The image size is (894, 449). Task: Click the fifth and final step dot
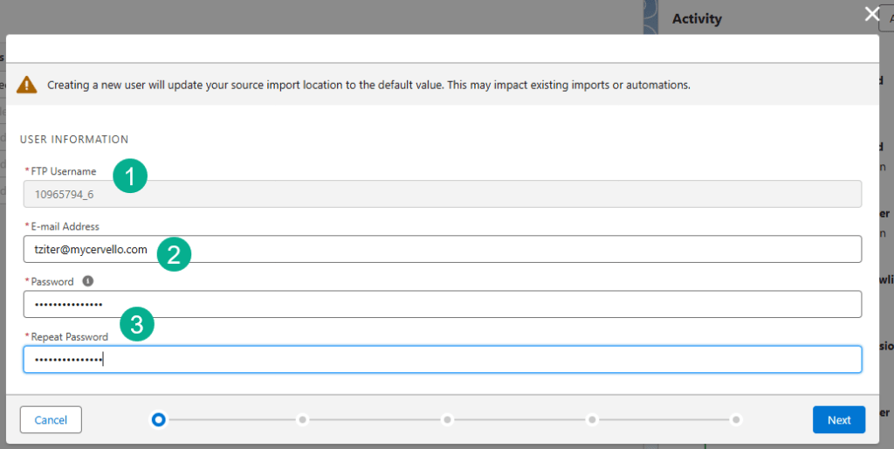click(737, 419)
